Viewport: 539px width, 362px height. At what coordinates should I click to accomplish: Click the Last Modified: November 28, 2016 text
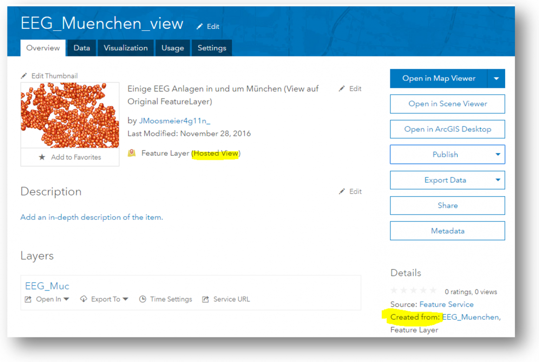(189, 133)
